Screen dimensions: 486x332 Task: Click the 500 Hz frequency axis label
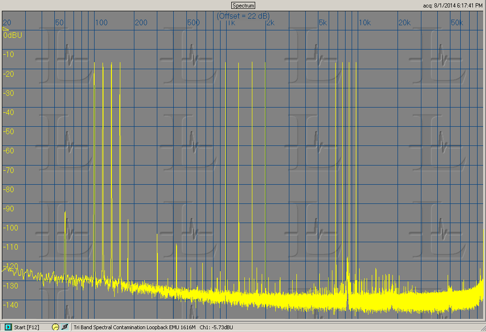click(x=193, y=22)
